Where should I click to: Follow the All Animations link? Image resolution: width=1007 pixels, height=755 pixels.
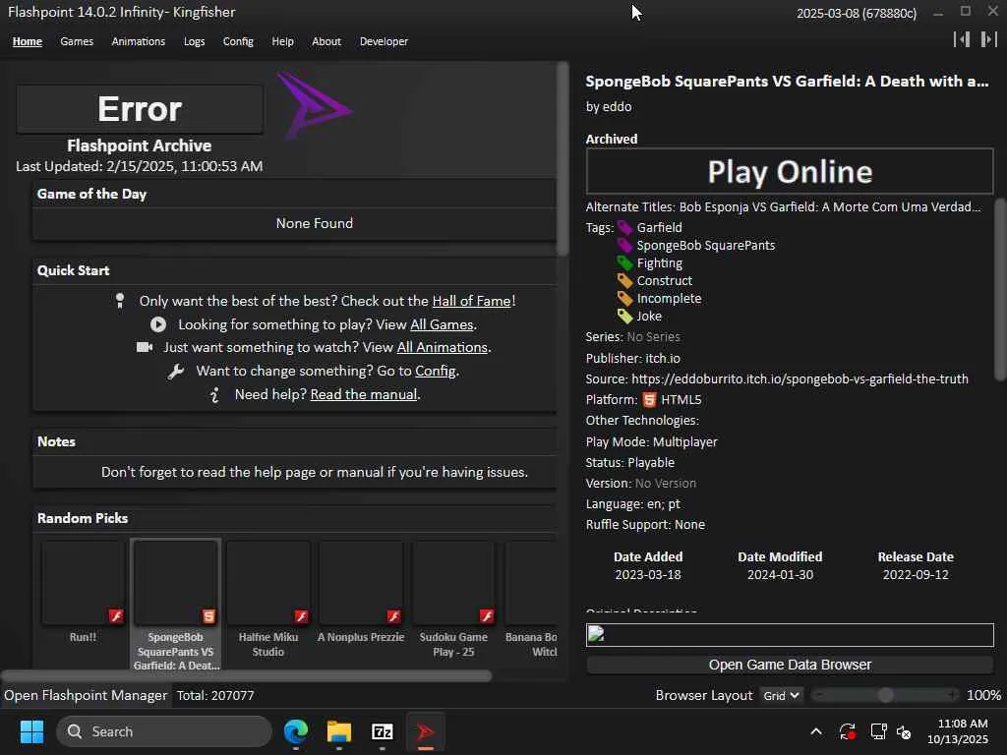click(x=443, y=347)
